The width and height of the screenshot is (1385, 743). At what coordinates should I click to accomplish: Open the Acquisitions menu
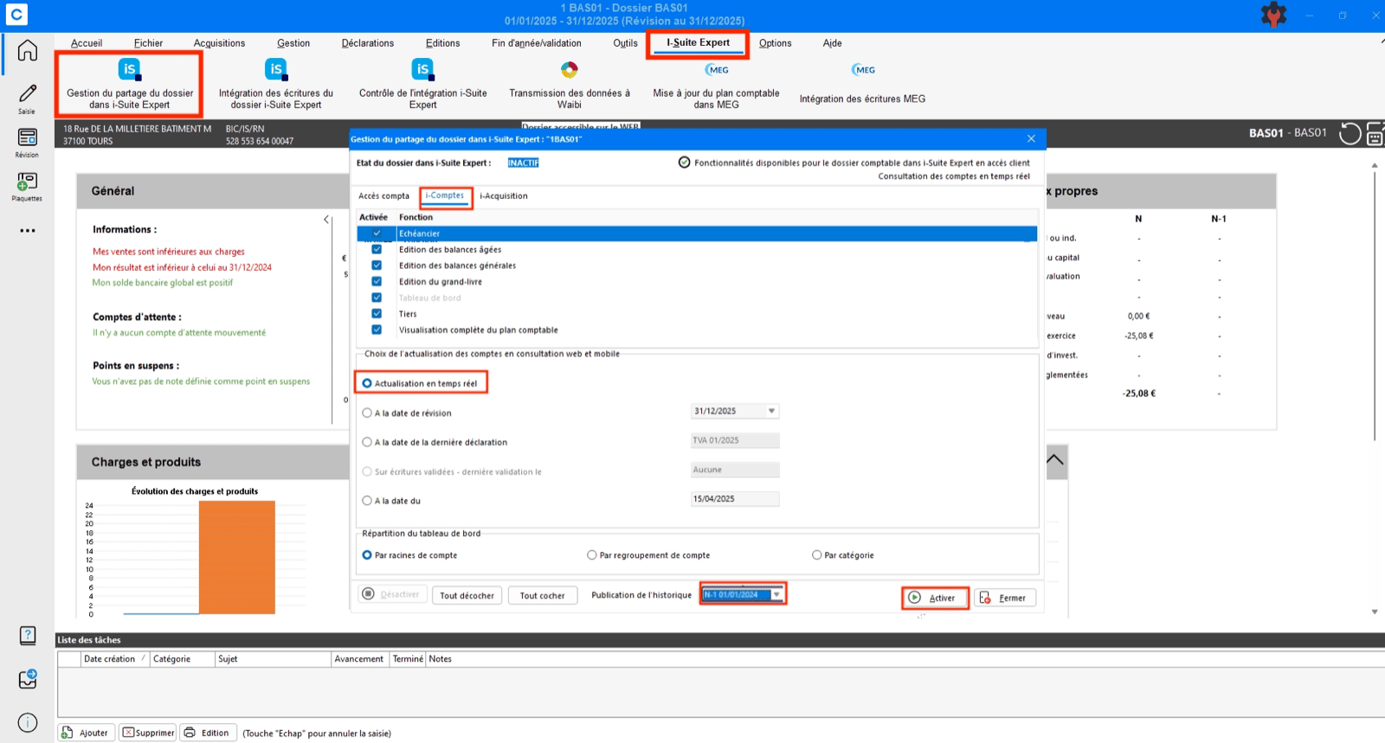(x=219, y=43)
